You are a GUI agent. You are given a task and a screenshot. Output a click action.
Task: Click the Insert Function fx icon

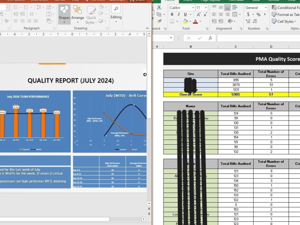click(x=210, y=38)
